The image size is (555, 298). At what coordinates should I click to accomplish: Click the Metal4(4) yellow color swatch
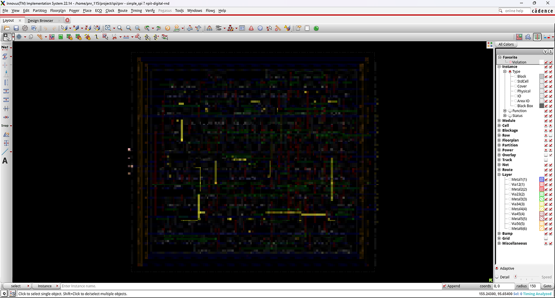pyautogui.click(x=542, y=209)
